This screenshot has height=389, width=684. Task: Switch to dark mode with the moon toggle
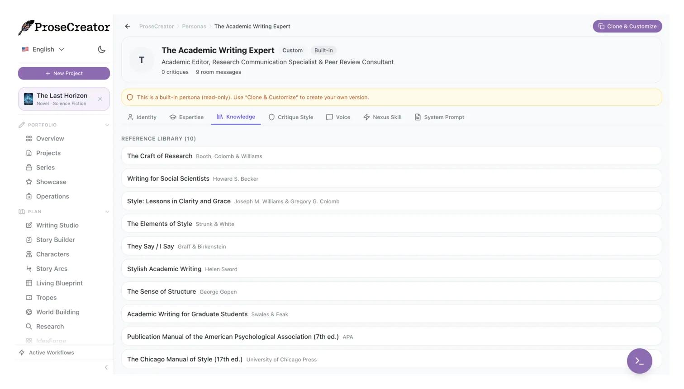coord(101,49)
